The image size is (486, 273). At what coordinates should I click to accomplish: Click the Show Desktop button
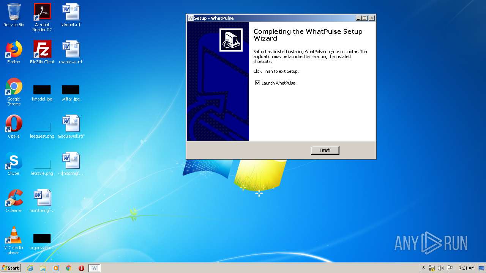(482, 268)
